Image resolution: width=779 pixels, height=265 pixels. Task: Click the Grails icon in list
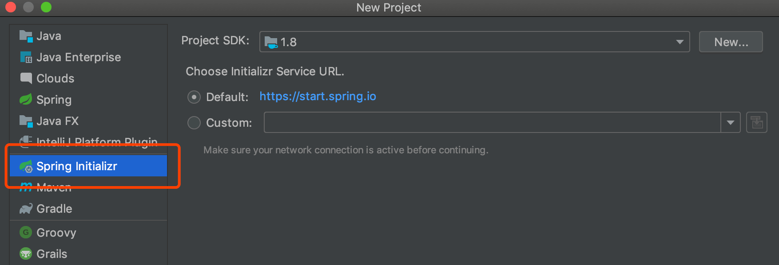point(26,253)
